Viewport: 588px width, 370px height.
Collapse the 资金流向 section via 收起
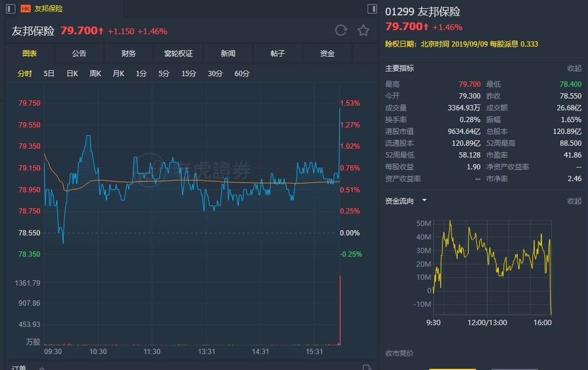pos(574,201)
